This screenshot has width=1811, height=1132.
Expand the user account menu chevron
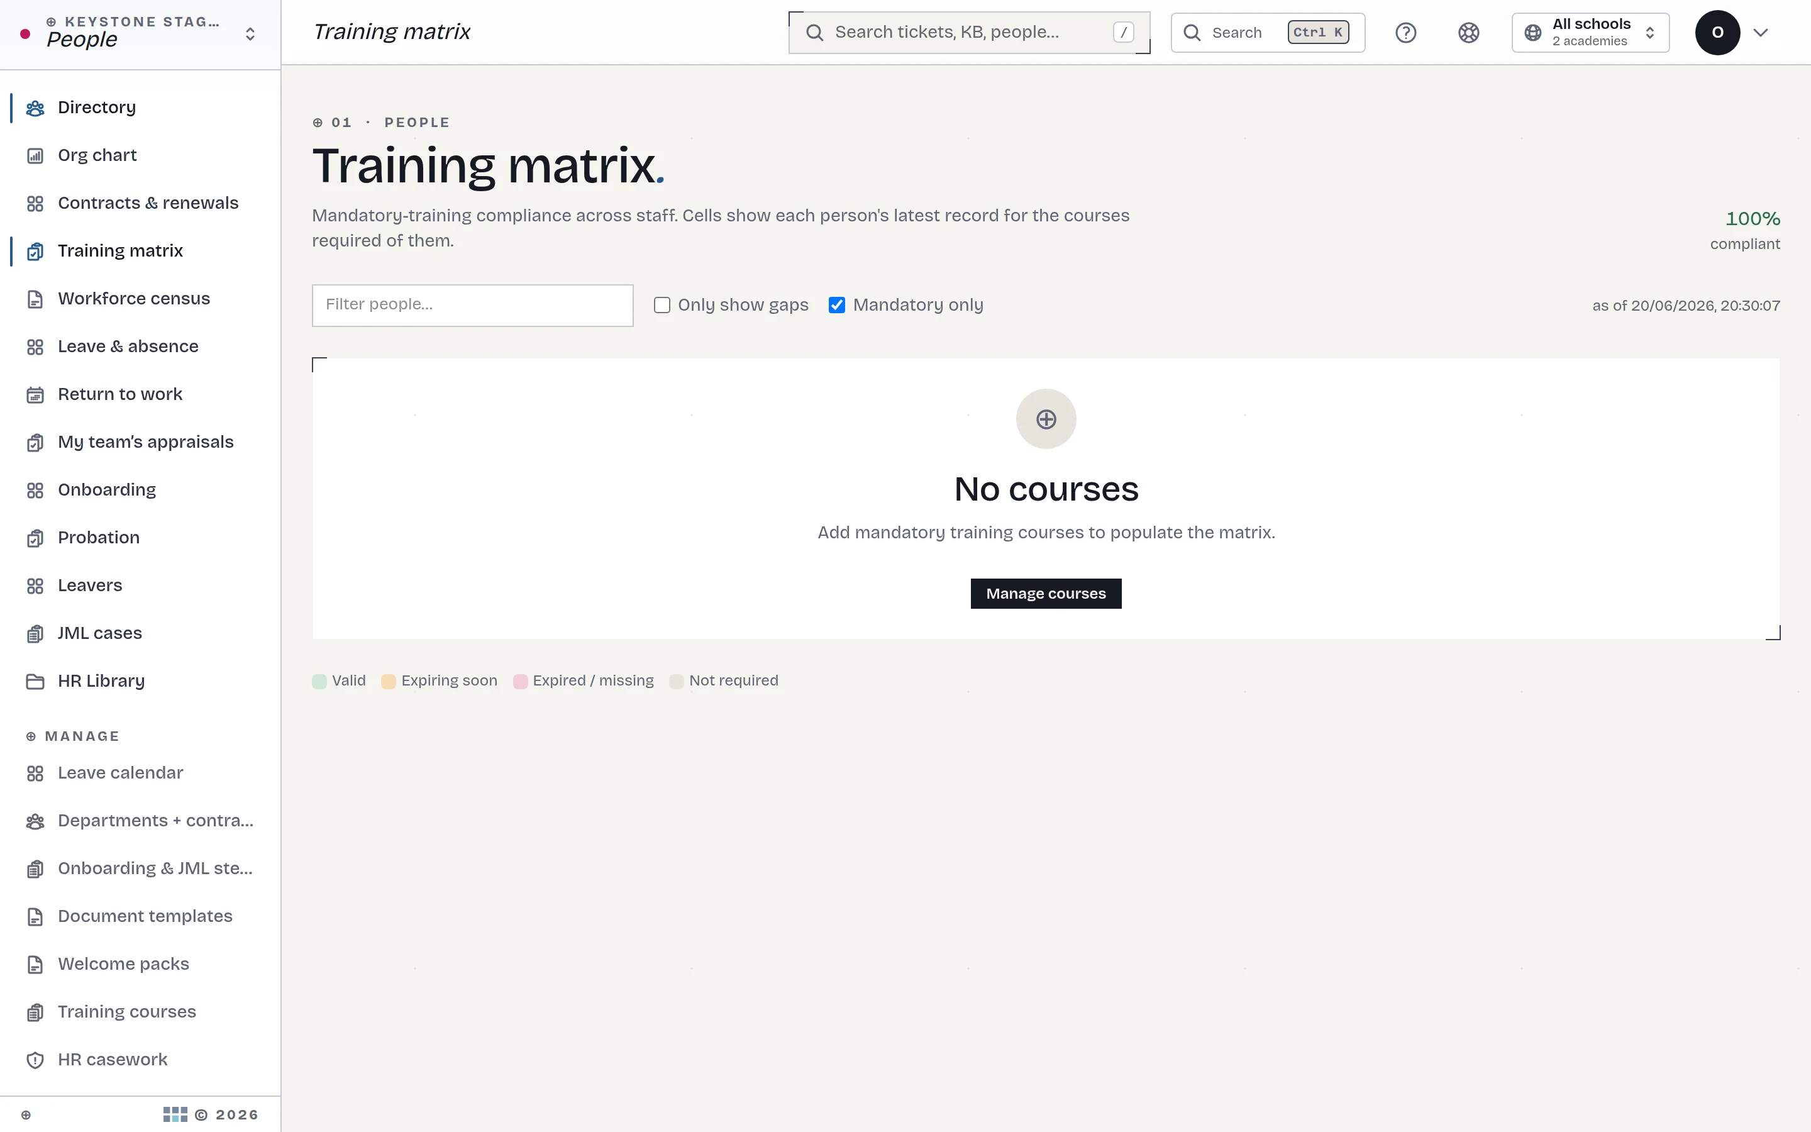pos(1761,33)
